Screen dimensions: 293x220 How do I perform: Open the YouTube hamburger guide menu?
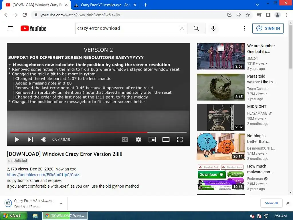[10, 28]
